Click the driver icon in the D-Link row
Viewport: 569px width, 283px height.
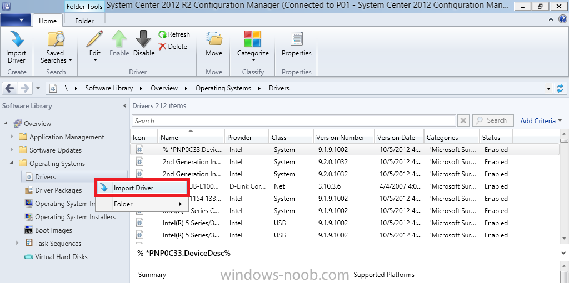point(140,186)
